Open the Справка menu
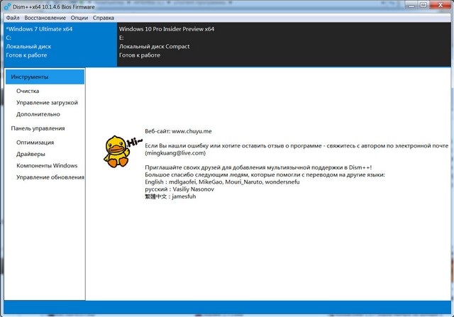 tap(104, 17)
